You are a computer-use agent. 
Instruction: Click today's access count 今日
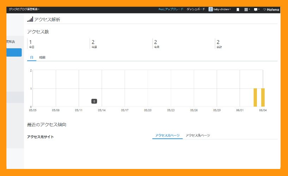click(x=32, y=44)
